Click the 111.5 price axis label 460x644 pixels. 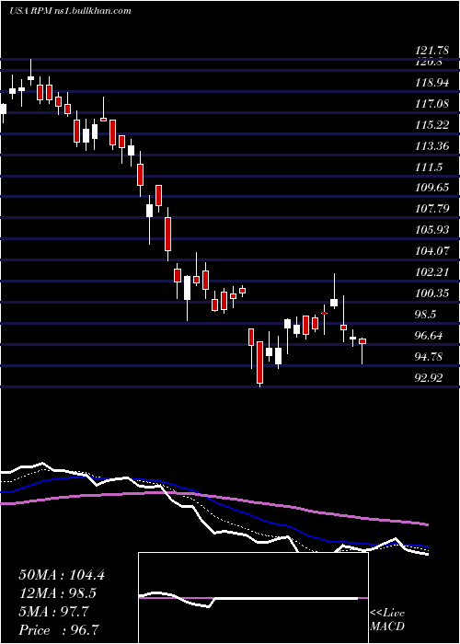tap(429, 167)
